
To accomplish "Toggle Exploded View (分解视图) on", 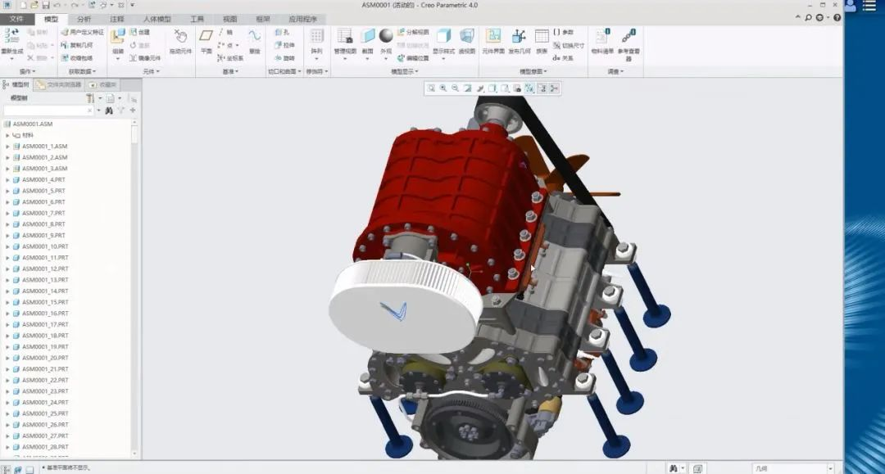I will point(412,32).
